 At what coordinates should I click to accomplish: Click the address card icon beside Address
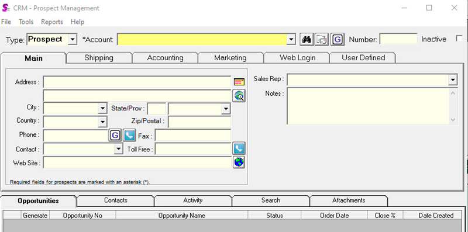pos(239,82)
